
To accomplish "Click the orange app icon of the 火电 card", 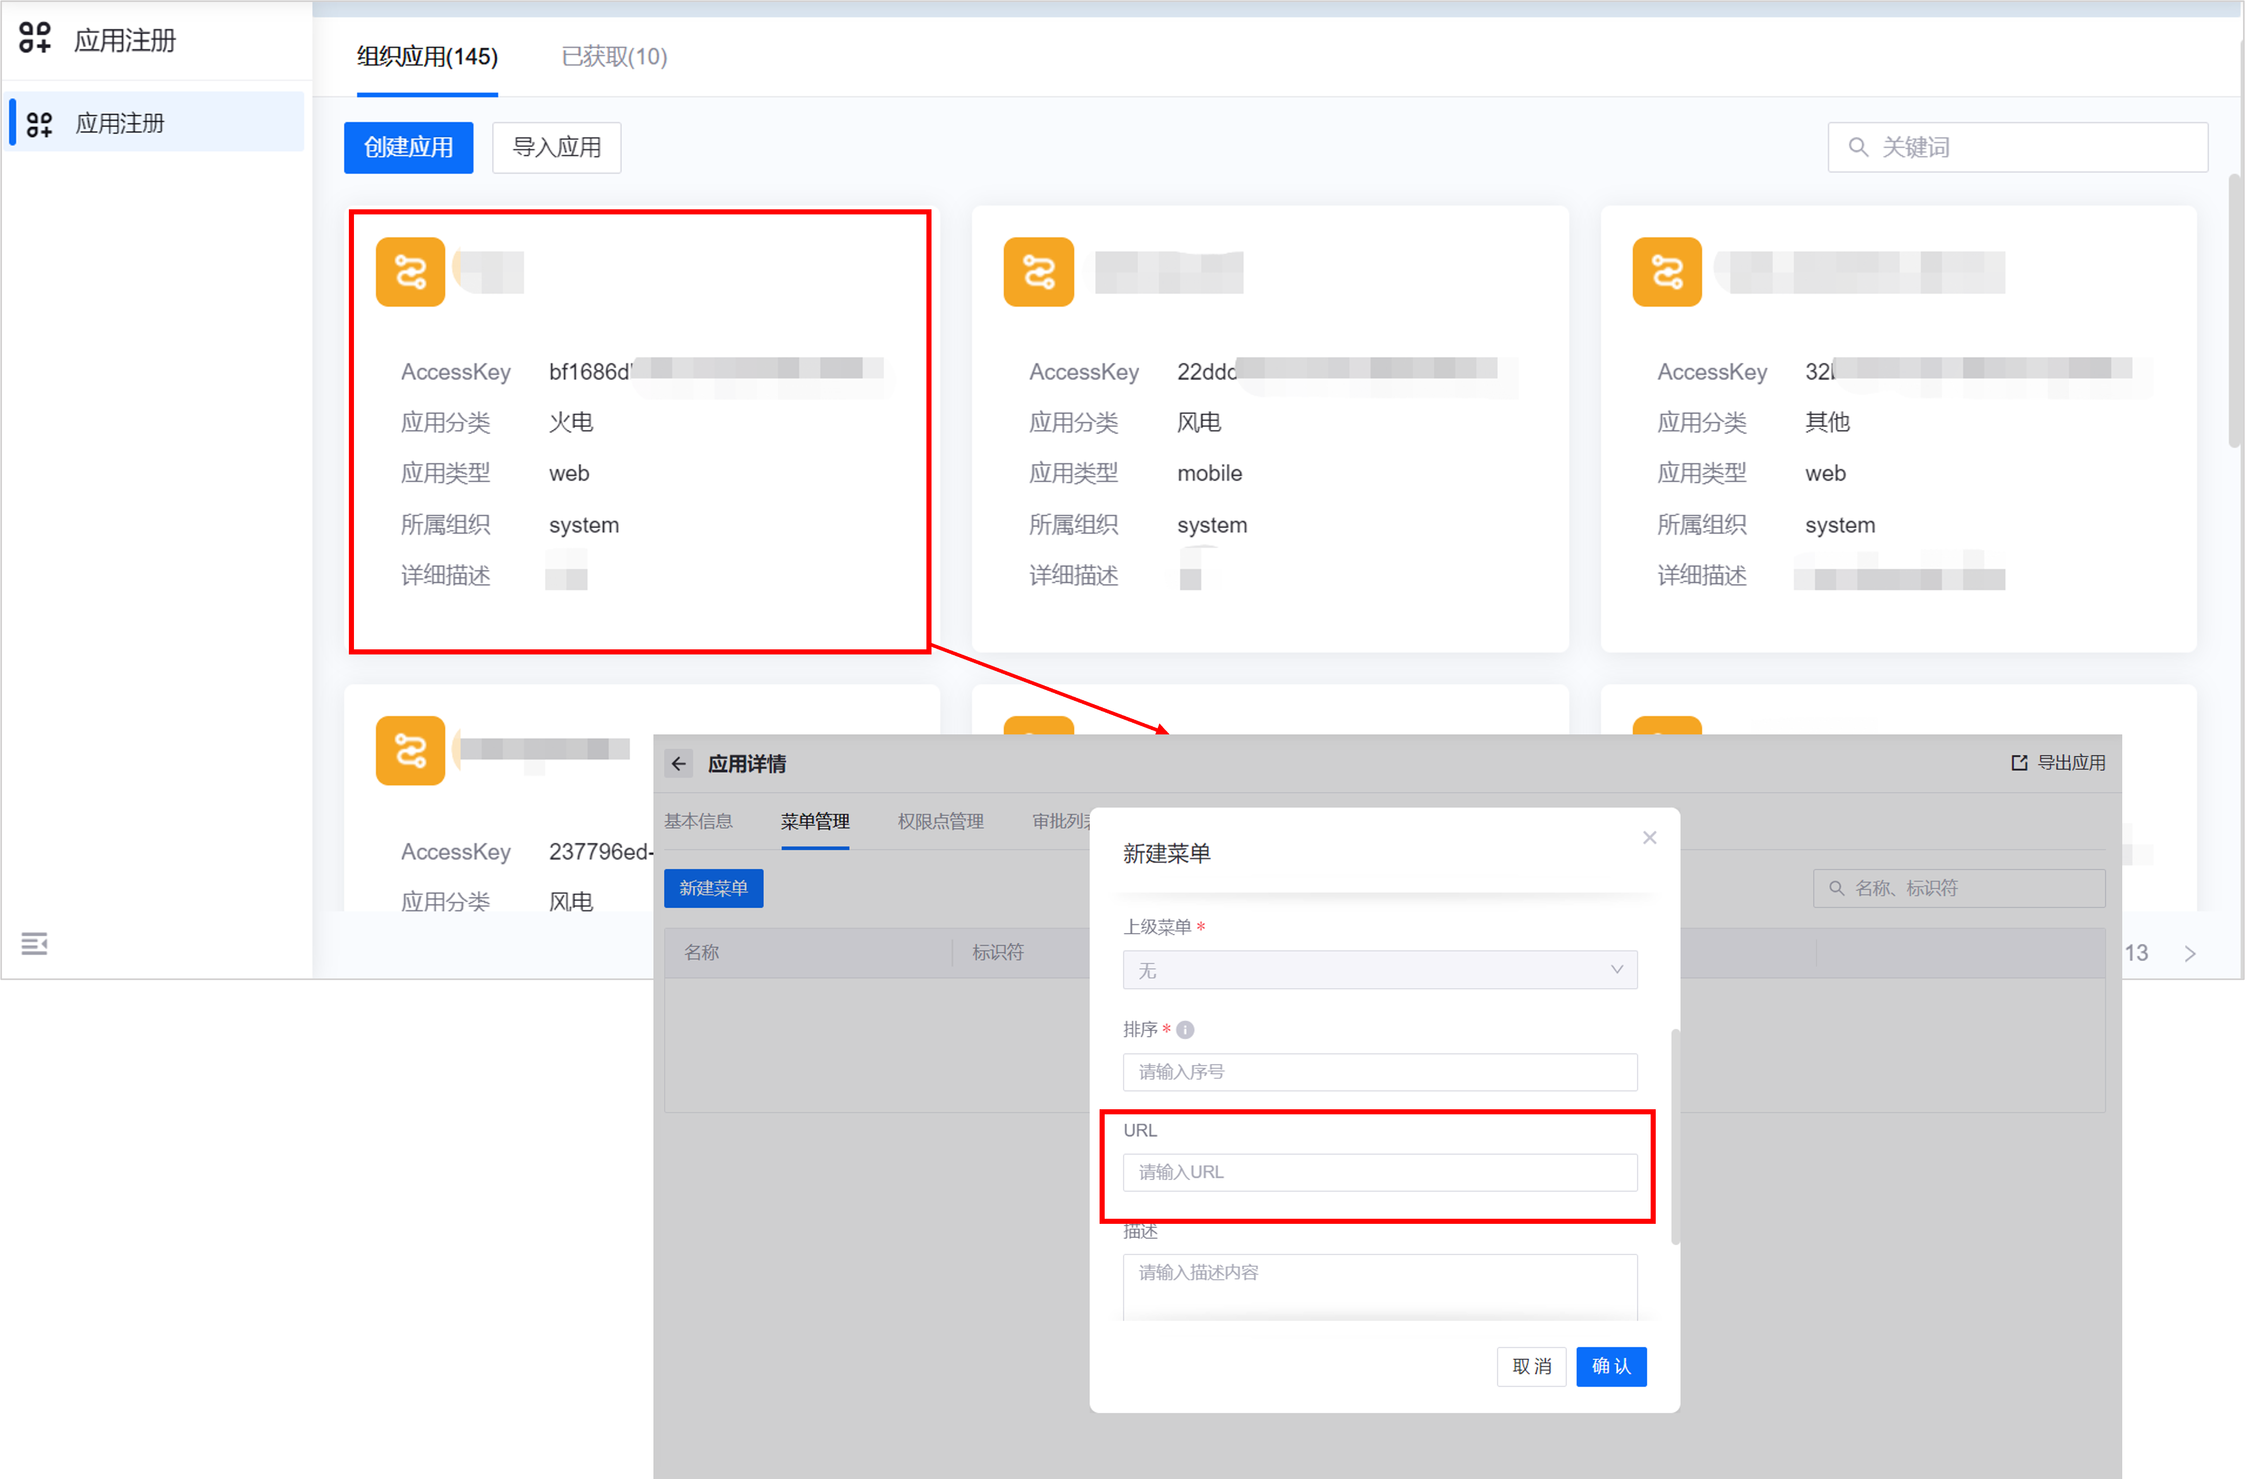I will [410, 271].
